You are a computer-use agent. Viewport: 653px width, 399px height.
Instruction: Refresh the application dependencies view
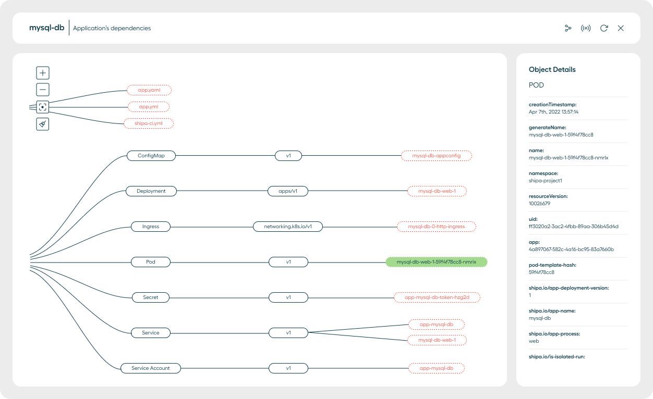[x=604, y=28]
